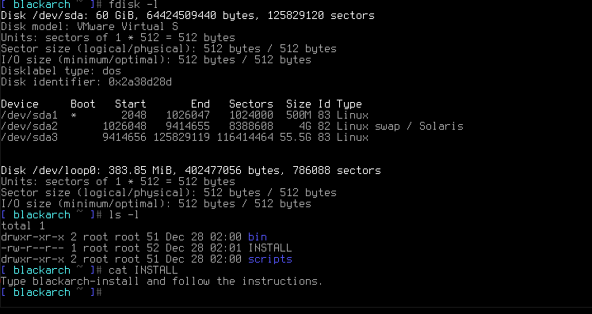Image resolution: width=592 pixels, height=314 pixels.
Task: Click start sector 9414656
Action: click(124, 137)
